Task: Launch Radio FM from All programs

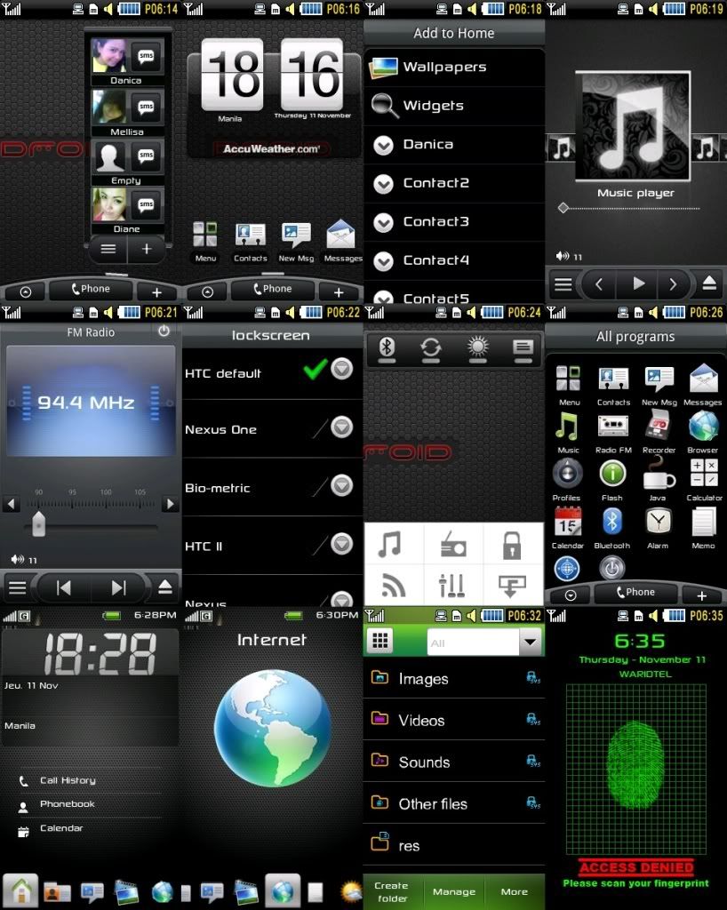Action: (x=613, y=433)
